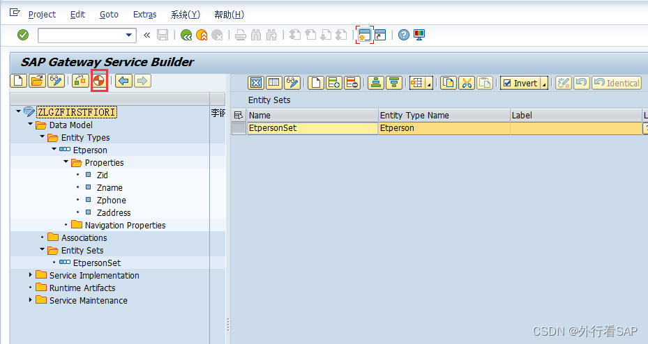Click the green checkmark Enter icon
Screen dimensions: 648x344
(23, 35)
